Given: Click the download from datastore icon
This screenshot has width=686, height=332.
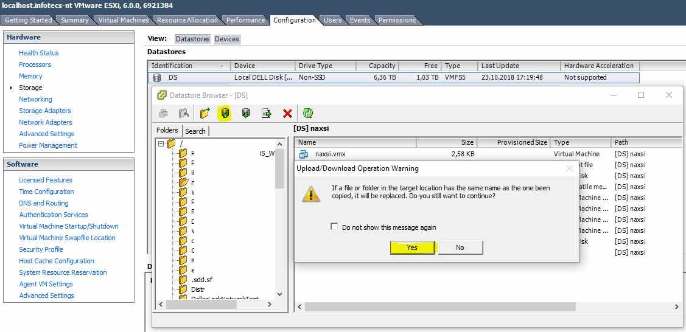Looking at the screenshot, I should 245,113.
